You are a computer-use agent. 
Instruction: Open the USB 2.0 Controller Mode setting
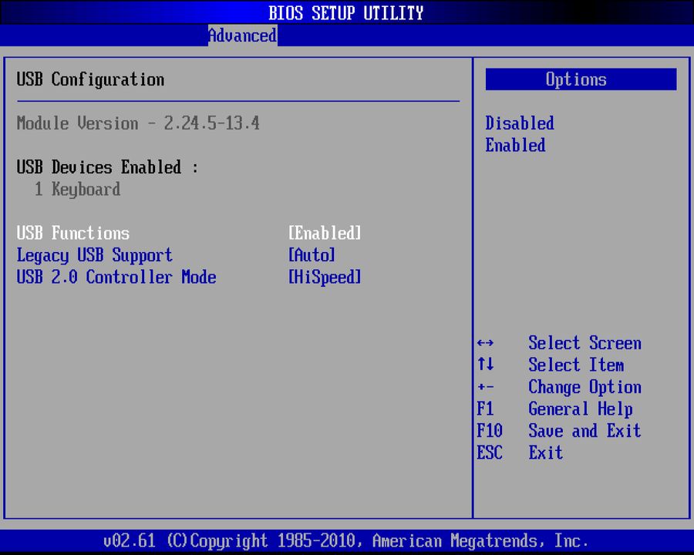click(116, 277)
